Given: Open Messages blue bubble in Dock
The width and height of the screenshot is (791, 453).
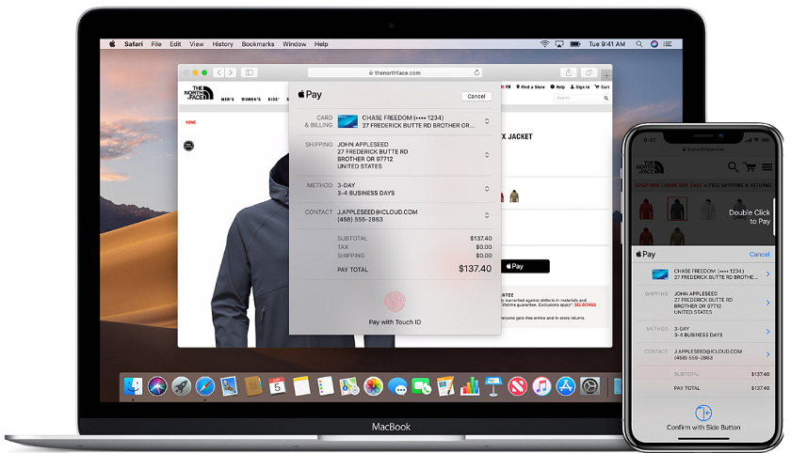Looking at the screenshot, I should pos(397,386).
